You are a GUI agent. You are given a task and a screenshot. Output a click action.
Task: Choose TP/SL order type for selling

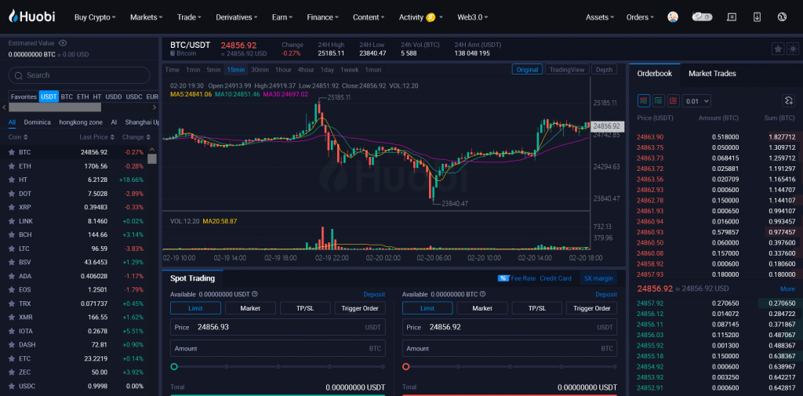(537, 308)
